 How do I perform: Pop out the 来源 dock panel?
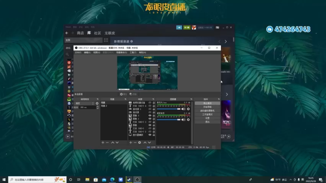point(153,99)
